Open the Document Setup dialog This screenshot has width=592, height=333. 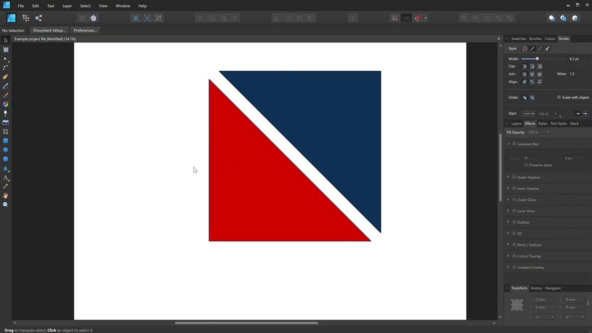pos(49,31)
